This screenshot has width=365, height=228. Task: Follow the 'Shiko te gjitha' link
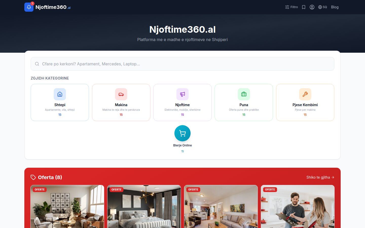[320, 177]
